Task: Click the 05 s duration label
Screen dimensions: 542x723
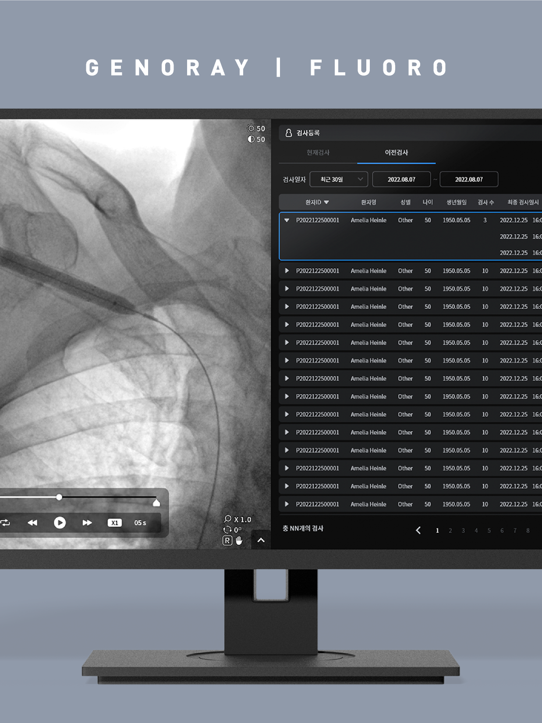Action: (140, 523)
